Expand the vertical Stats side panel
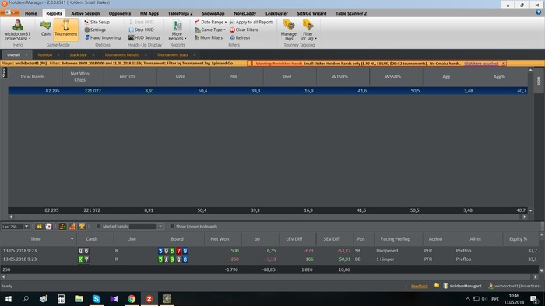The width and height of the screenshot is (545, 306). click(4, 73)
